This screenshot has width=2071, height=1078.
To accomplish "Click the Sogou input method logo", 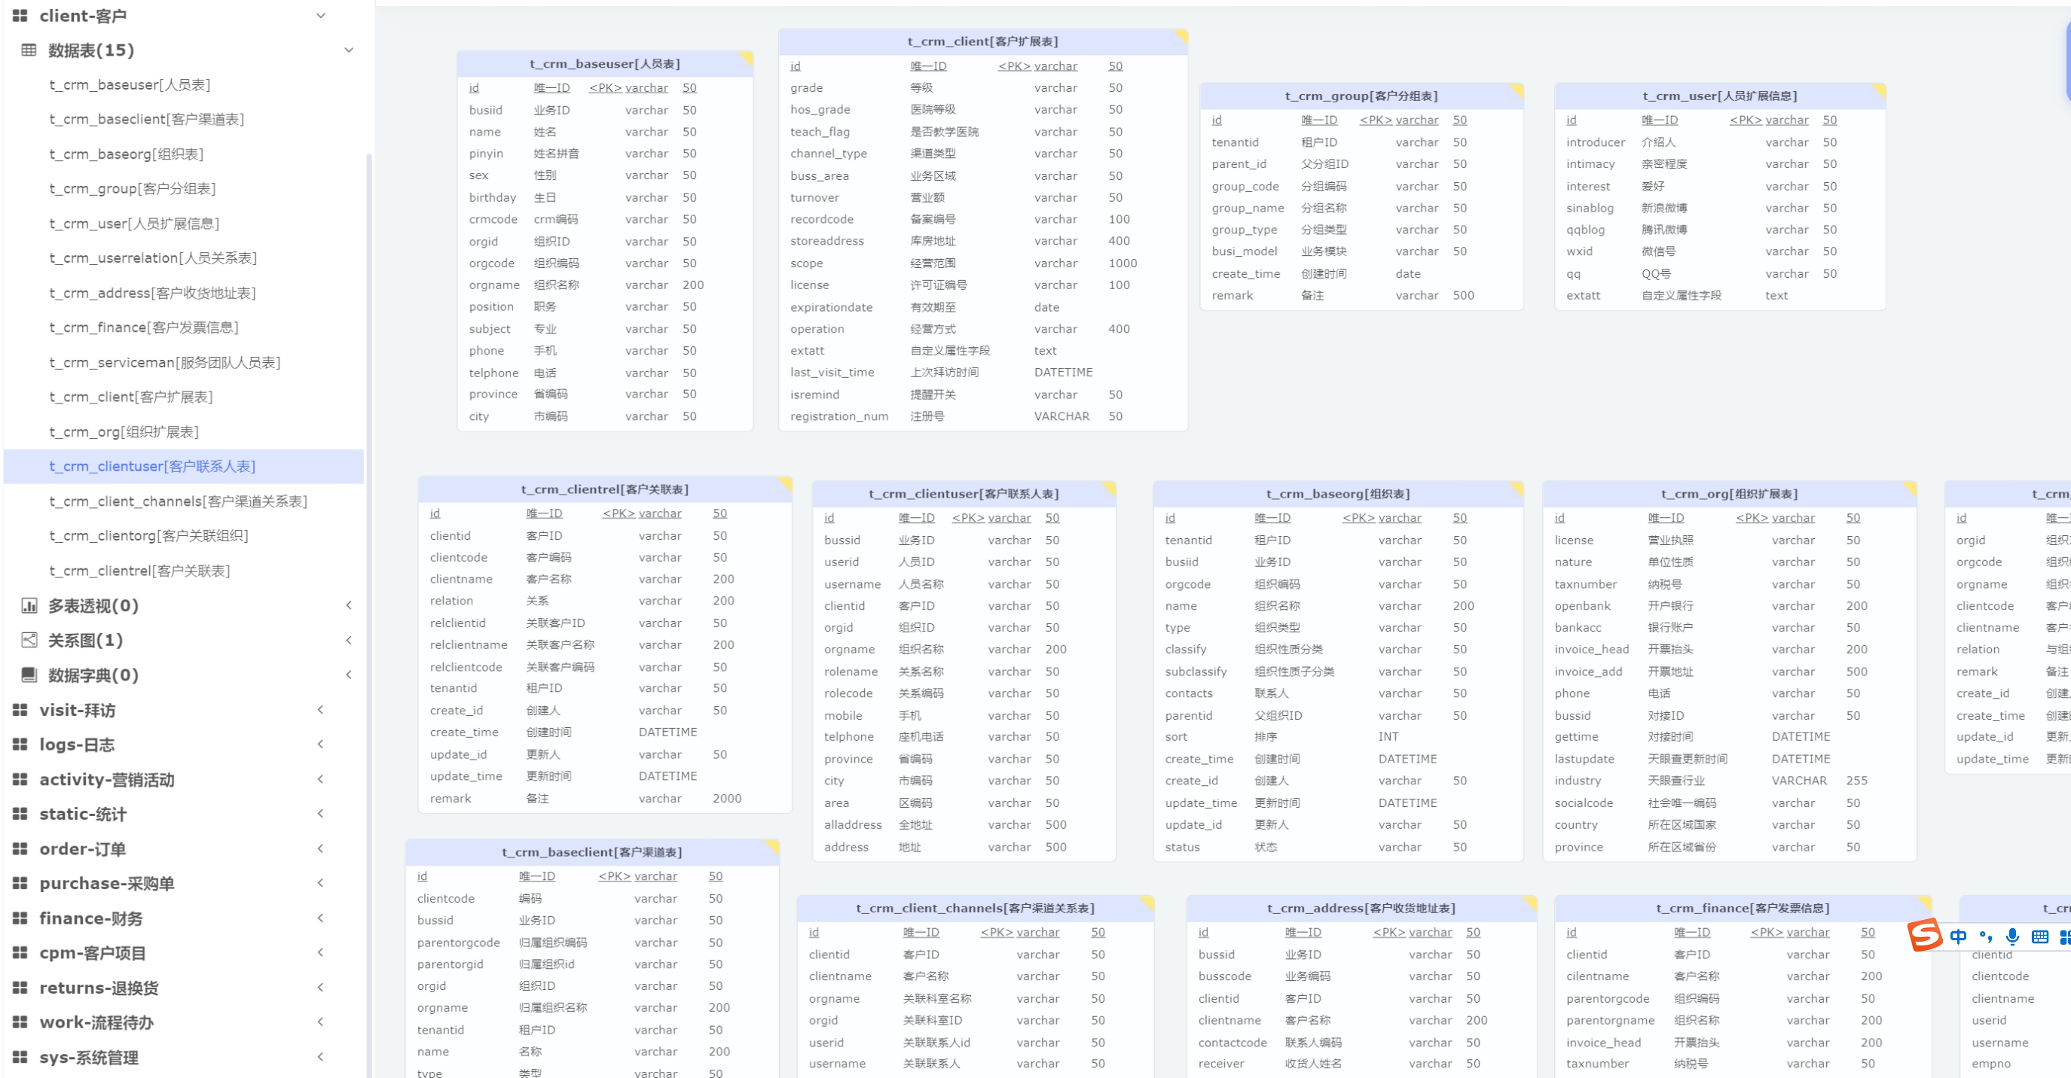I will coord(1925,935).
